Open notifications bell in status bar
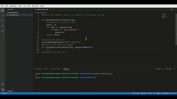This screenshot has width=177, height=99. 175,94
